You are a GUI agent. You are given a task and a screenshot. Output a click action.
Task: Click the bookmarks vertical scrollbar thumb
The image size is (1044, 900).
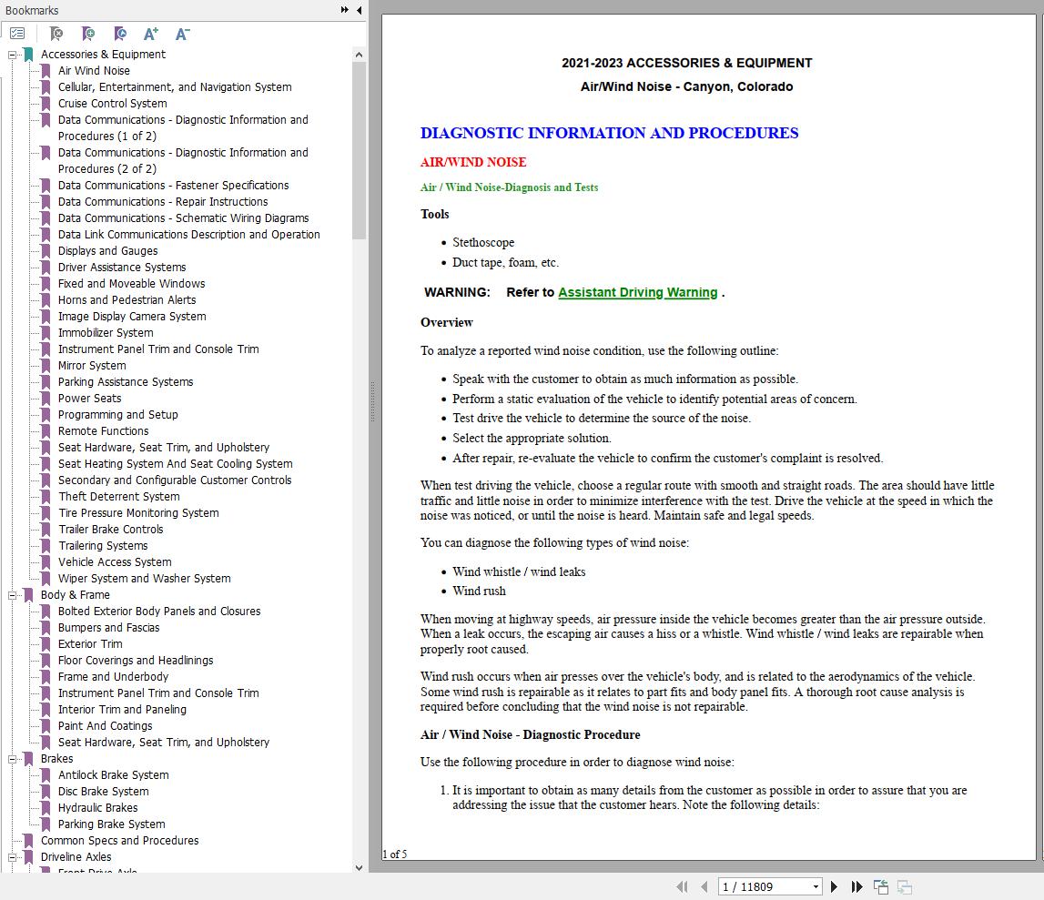click(x=359, y=150)
